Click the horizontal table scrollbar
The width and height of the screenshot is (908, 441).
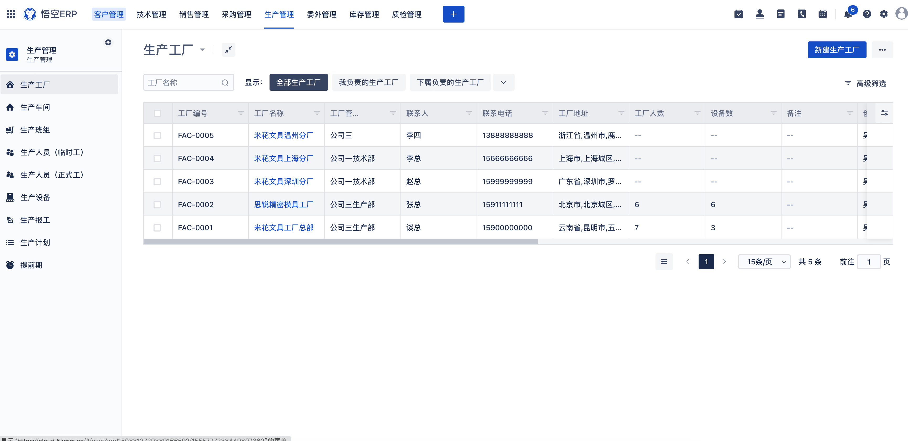341,242
